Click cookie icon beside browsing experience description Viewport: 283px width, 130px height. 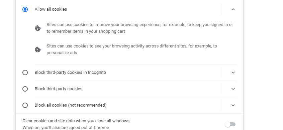pyautogui.click(x=38, y=28)
